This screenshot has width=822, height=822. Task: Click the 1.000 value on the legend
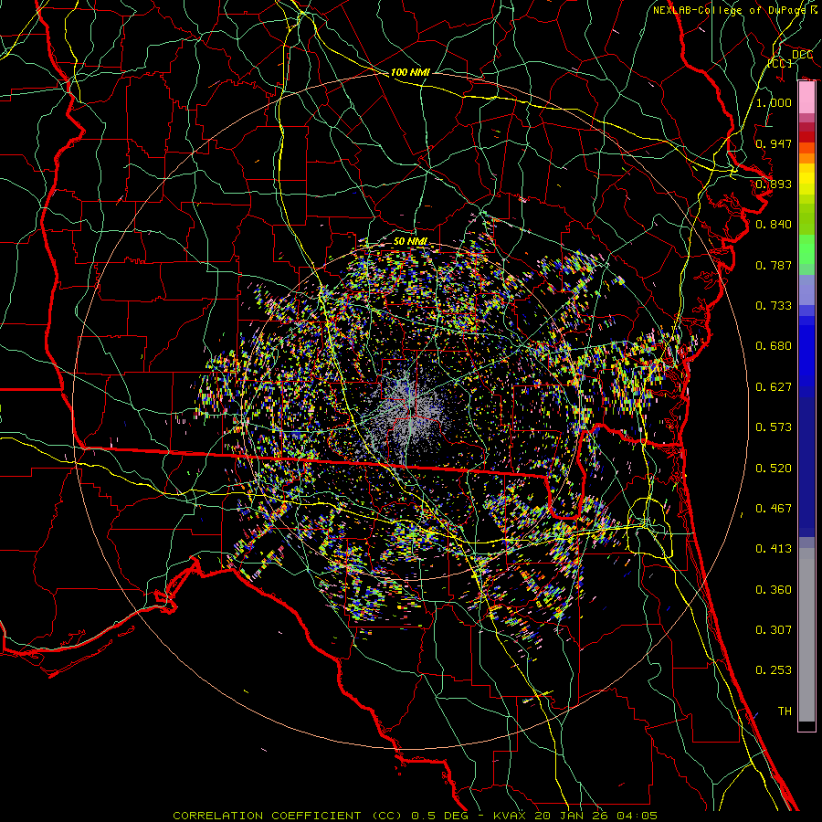coord(774,102)
